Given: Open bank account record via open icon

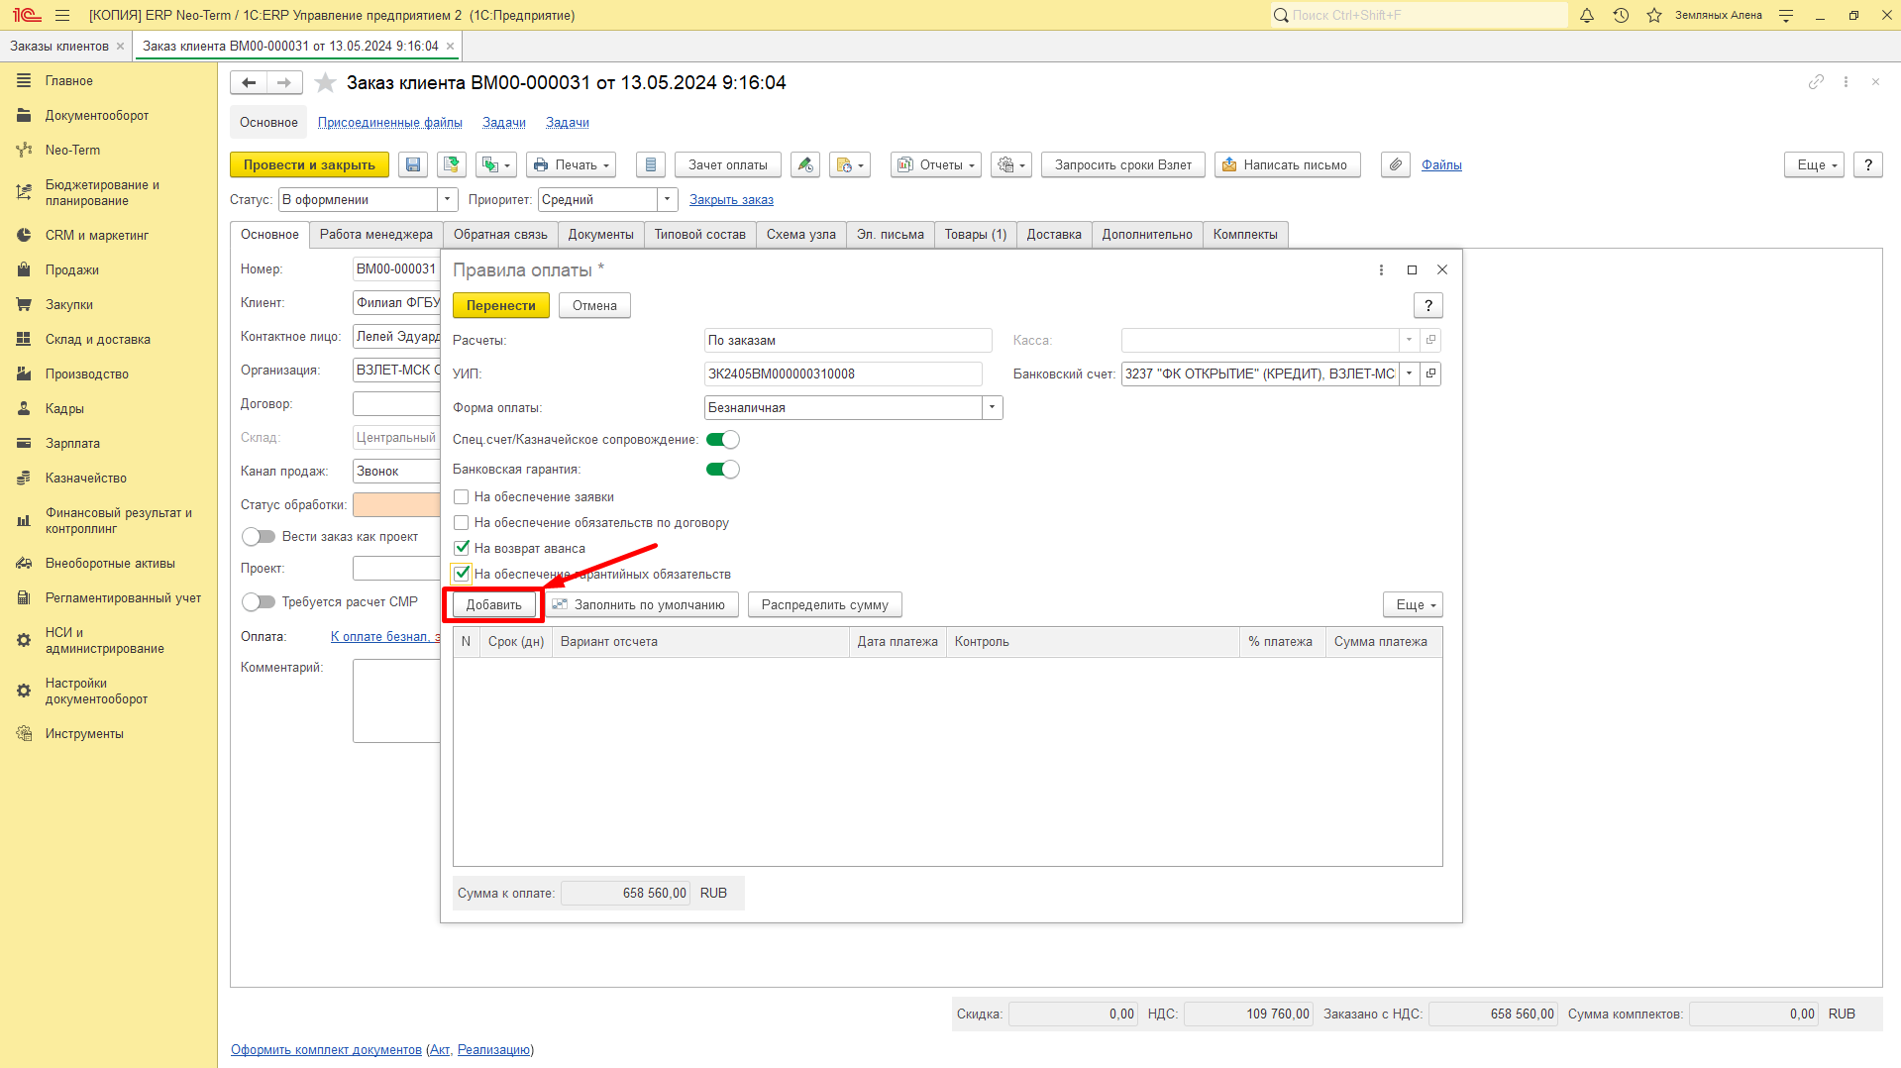Looking at the screenshot, I should 1430,374.
